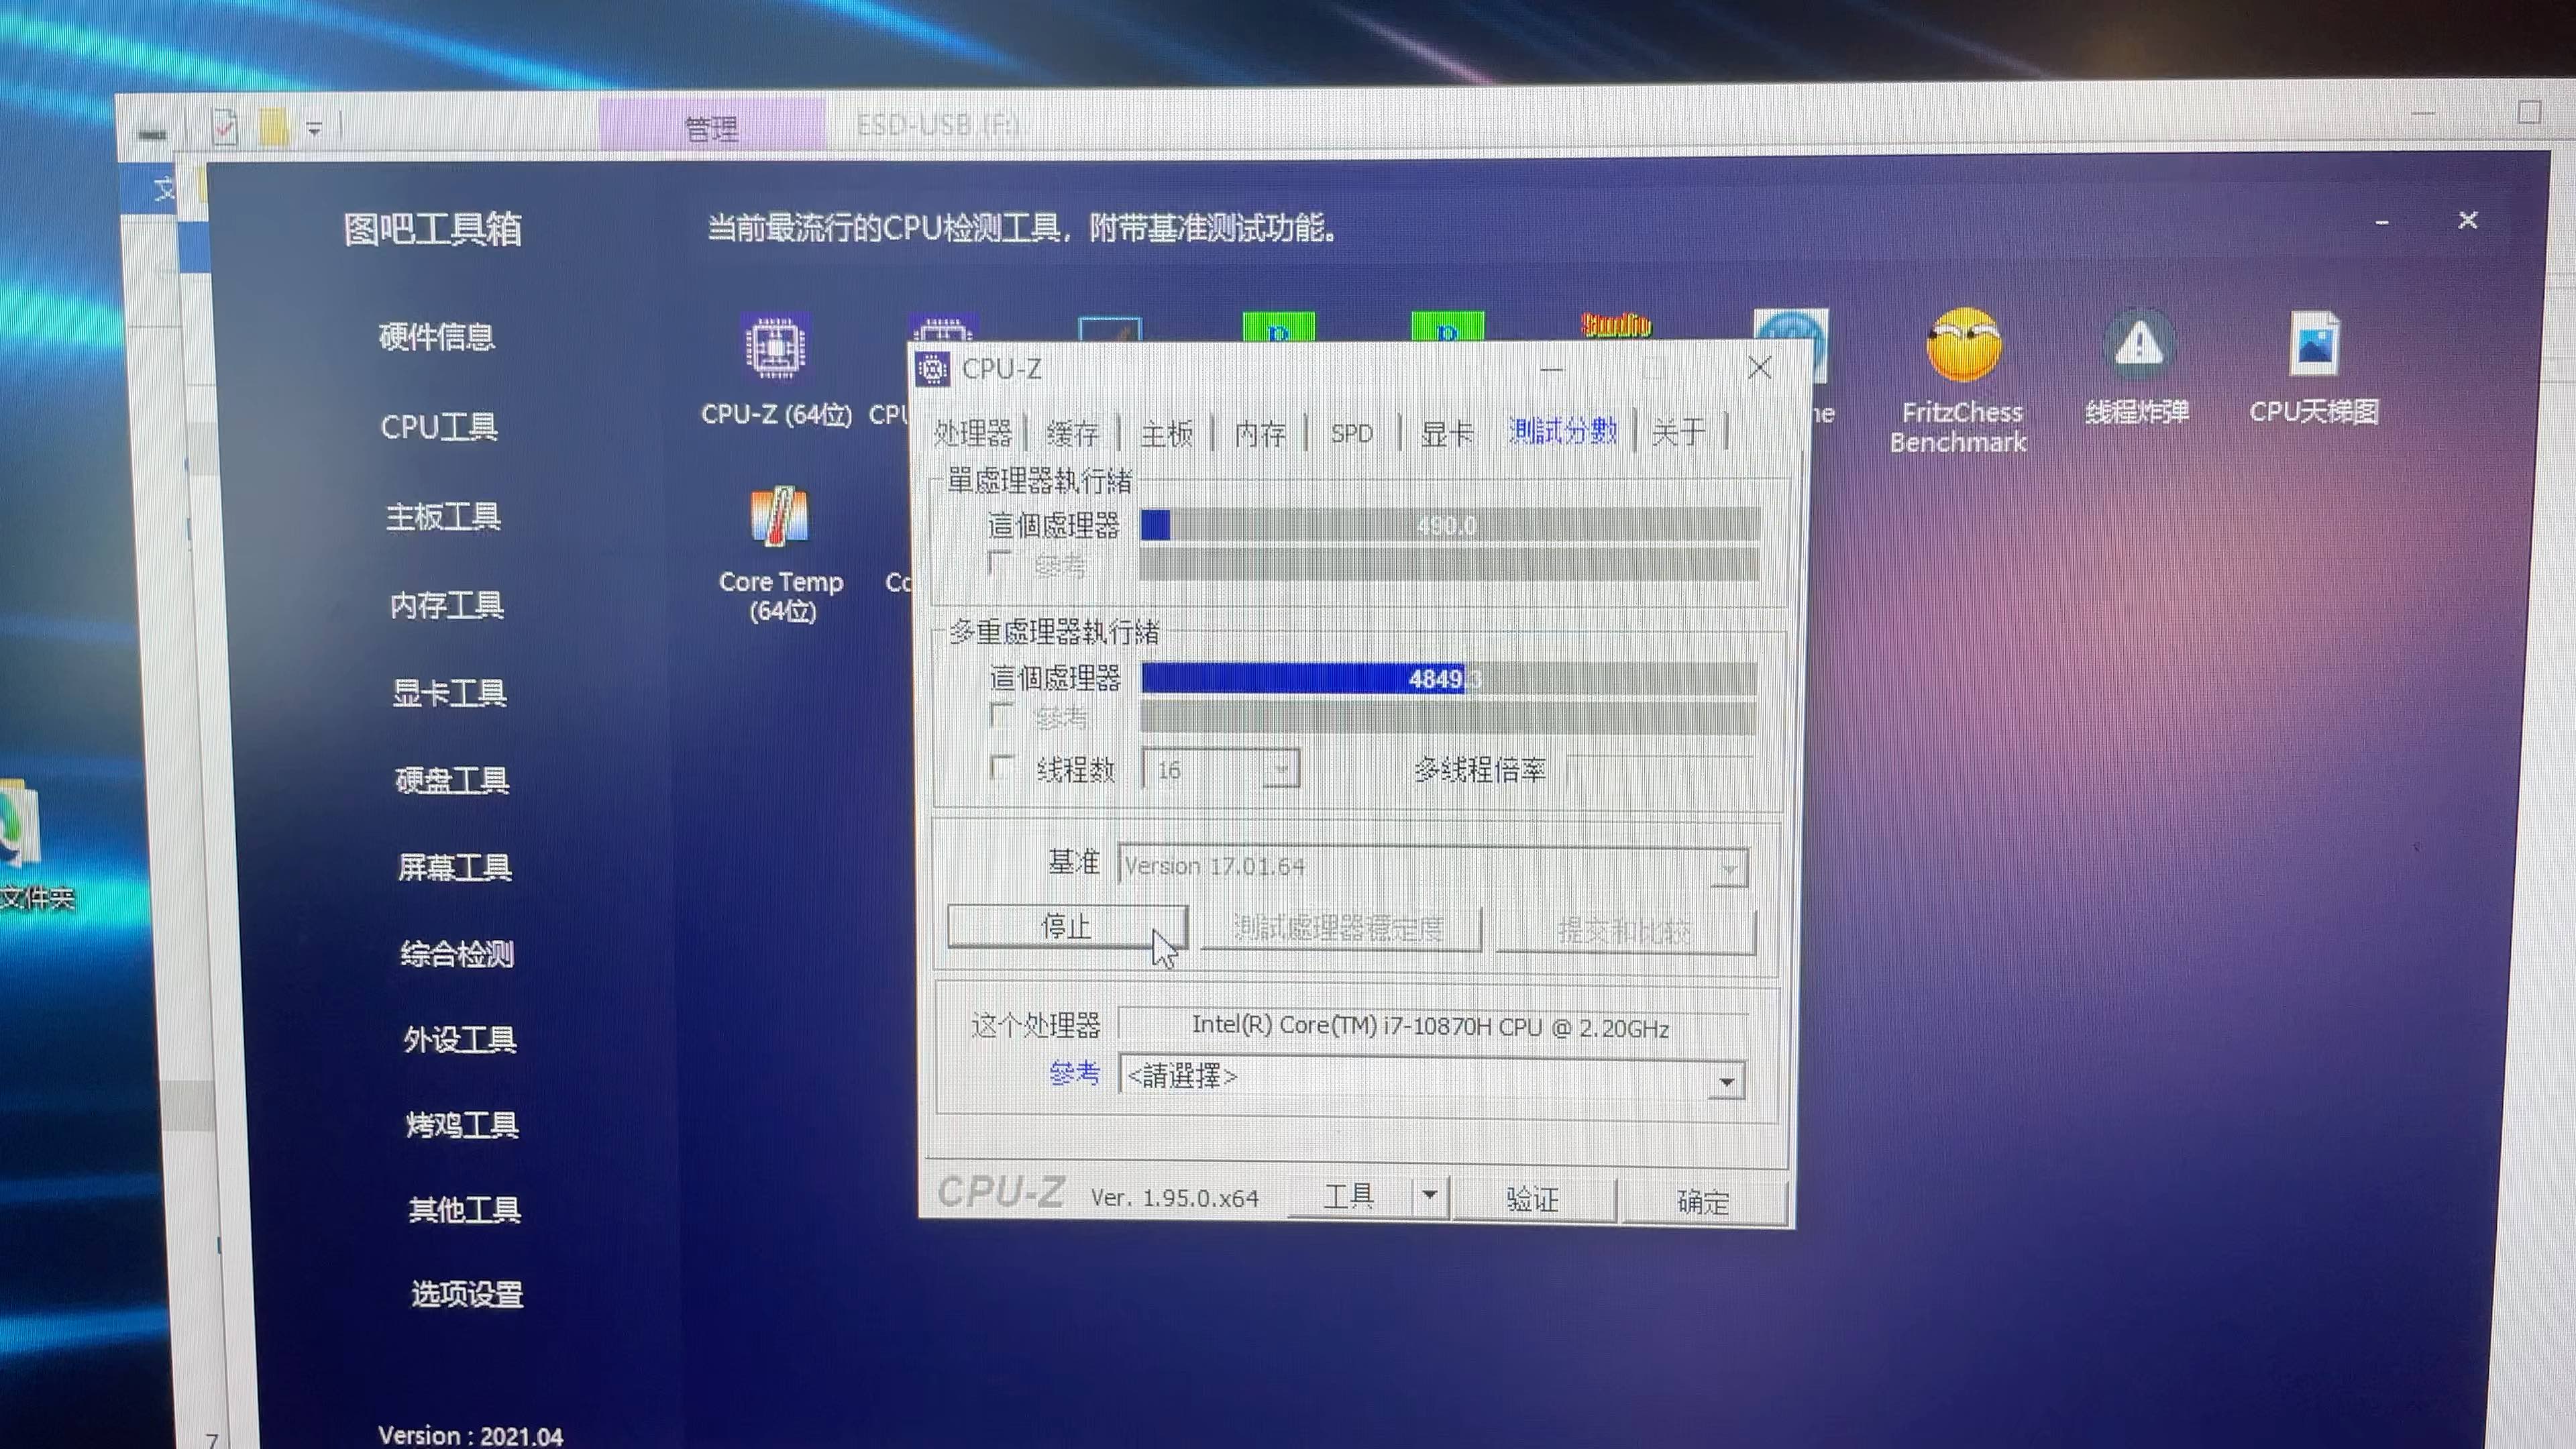2576x1449 pixels.
Task: Select 显卡工具 in the sidebar
Action: click(449, 693)
